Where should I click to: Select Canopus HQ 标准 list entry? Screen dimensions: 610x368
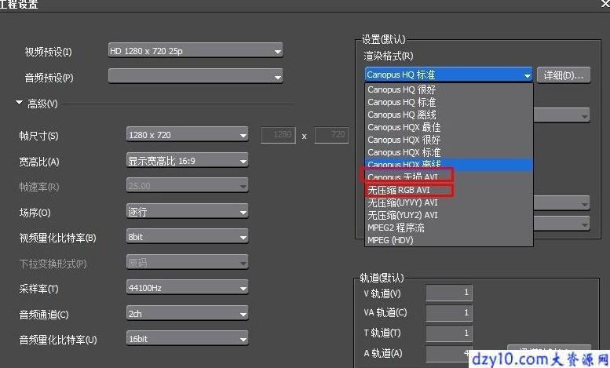coord(448,102)
